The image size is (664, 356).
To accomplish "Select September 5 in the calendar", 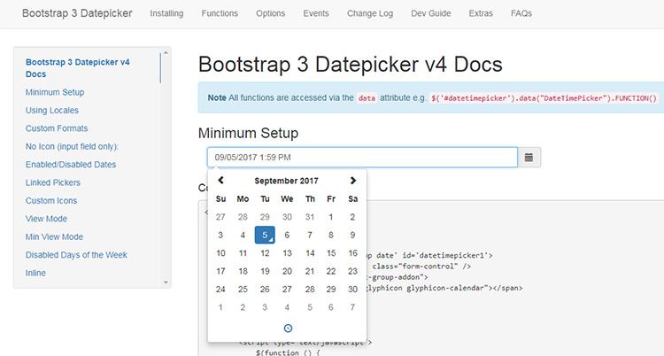I will point(265,235).
